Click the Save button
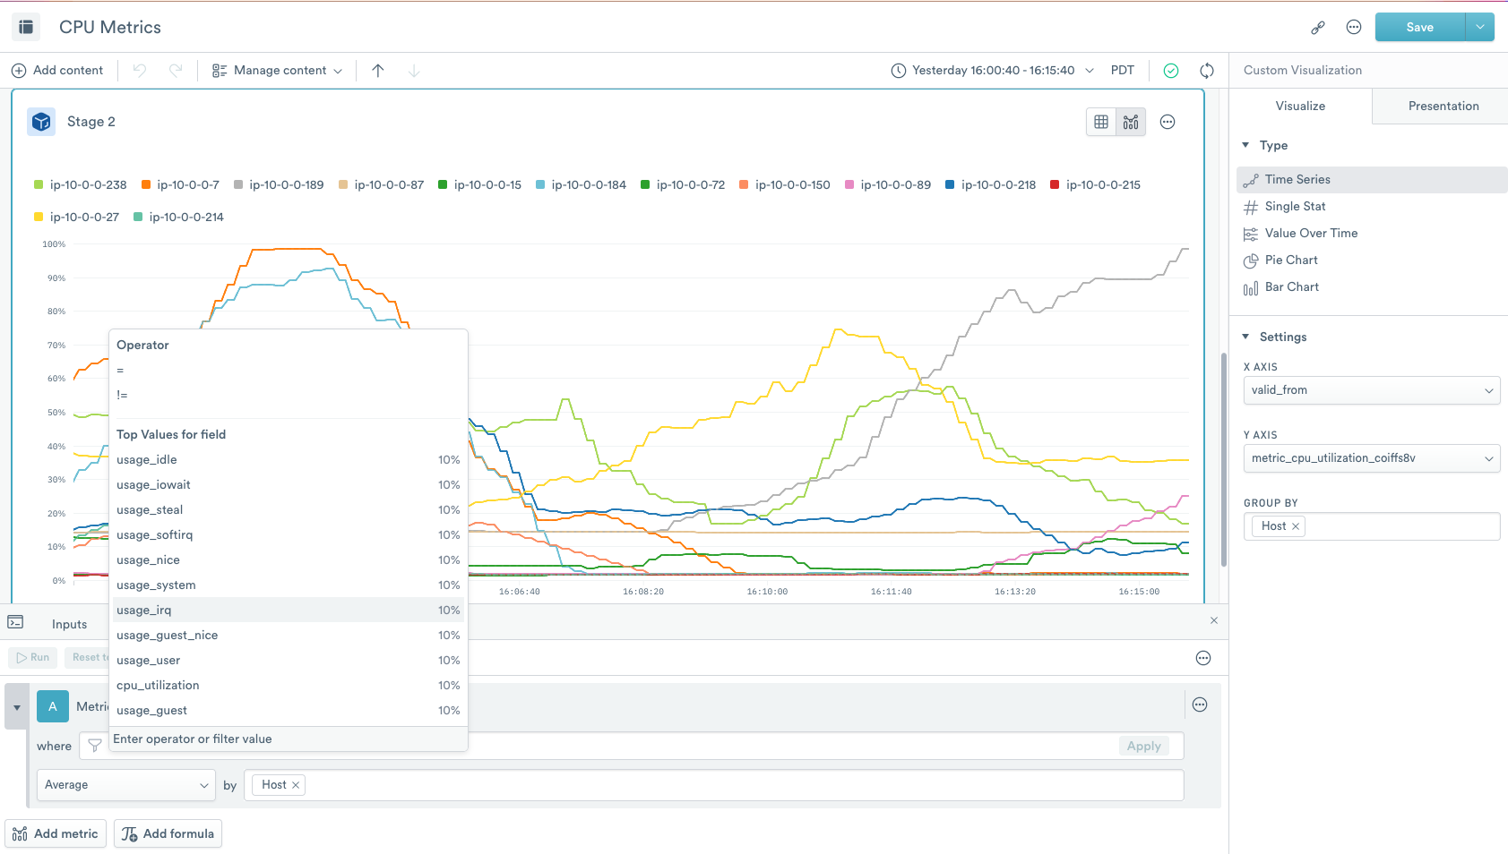The width and height of the screenshot is (1508, 854). pos(1419,28)
